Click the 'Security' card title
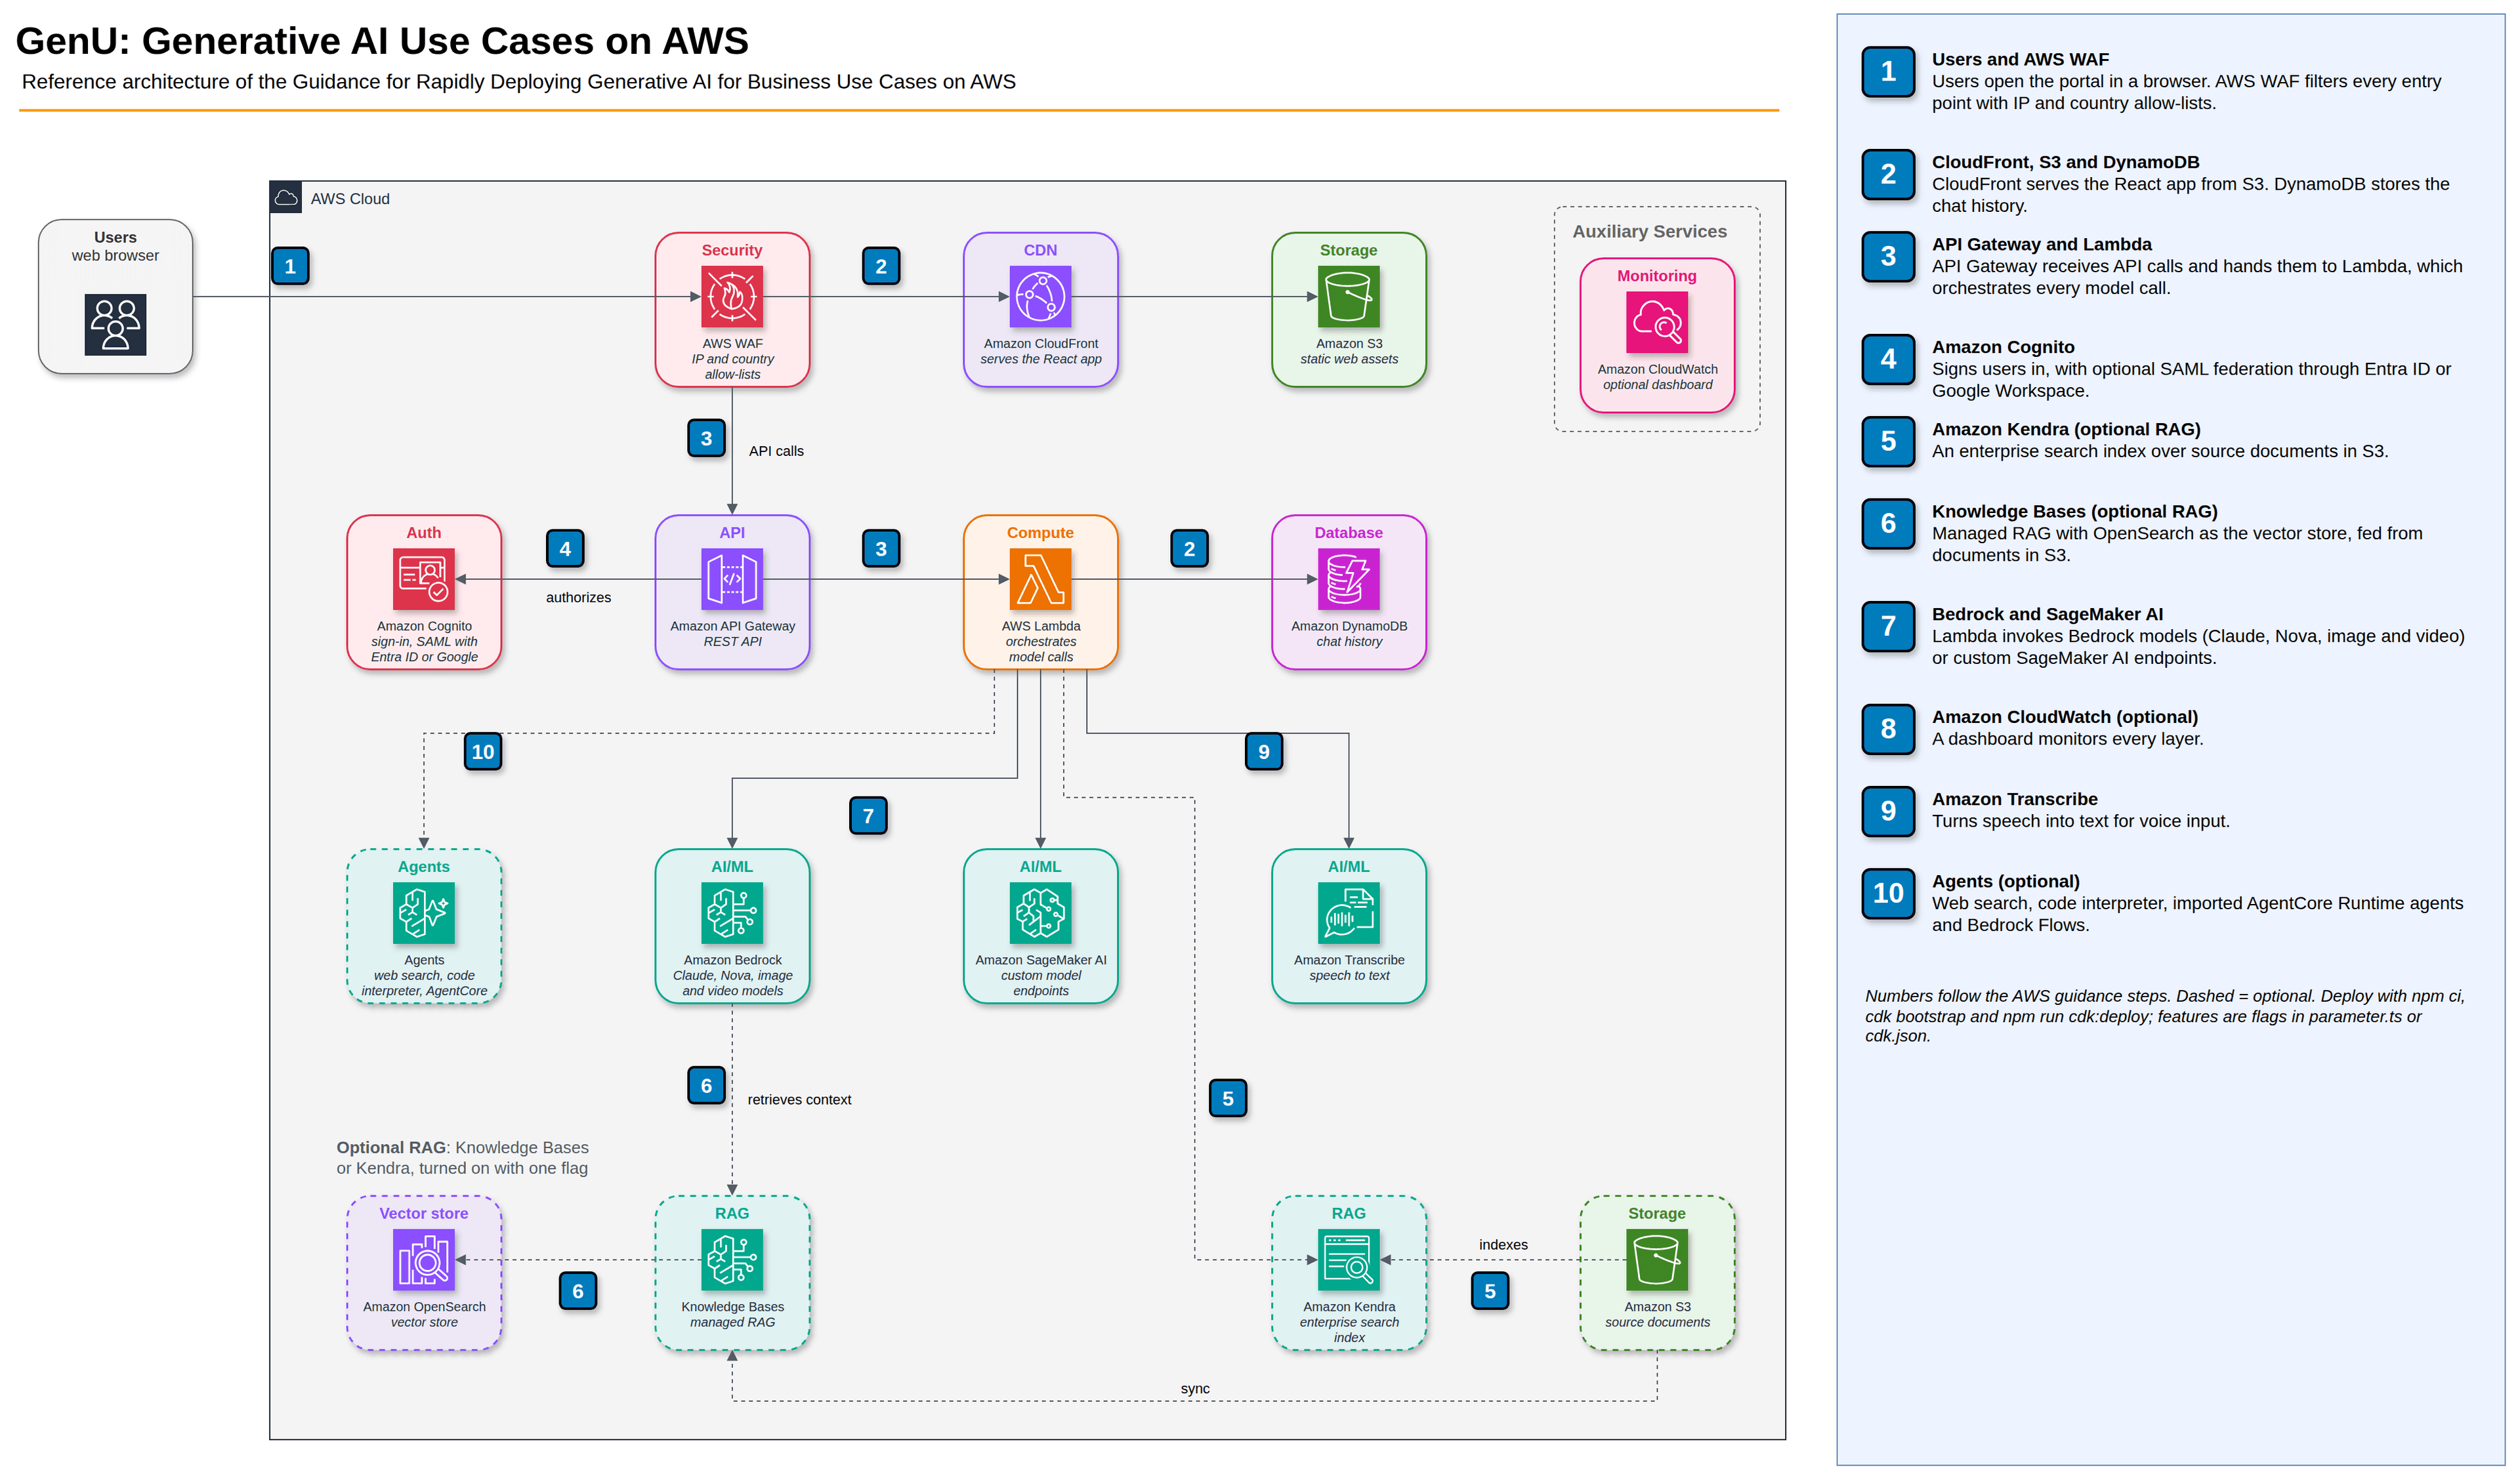 point(732,250)
